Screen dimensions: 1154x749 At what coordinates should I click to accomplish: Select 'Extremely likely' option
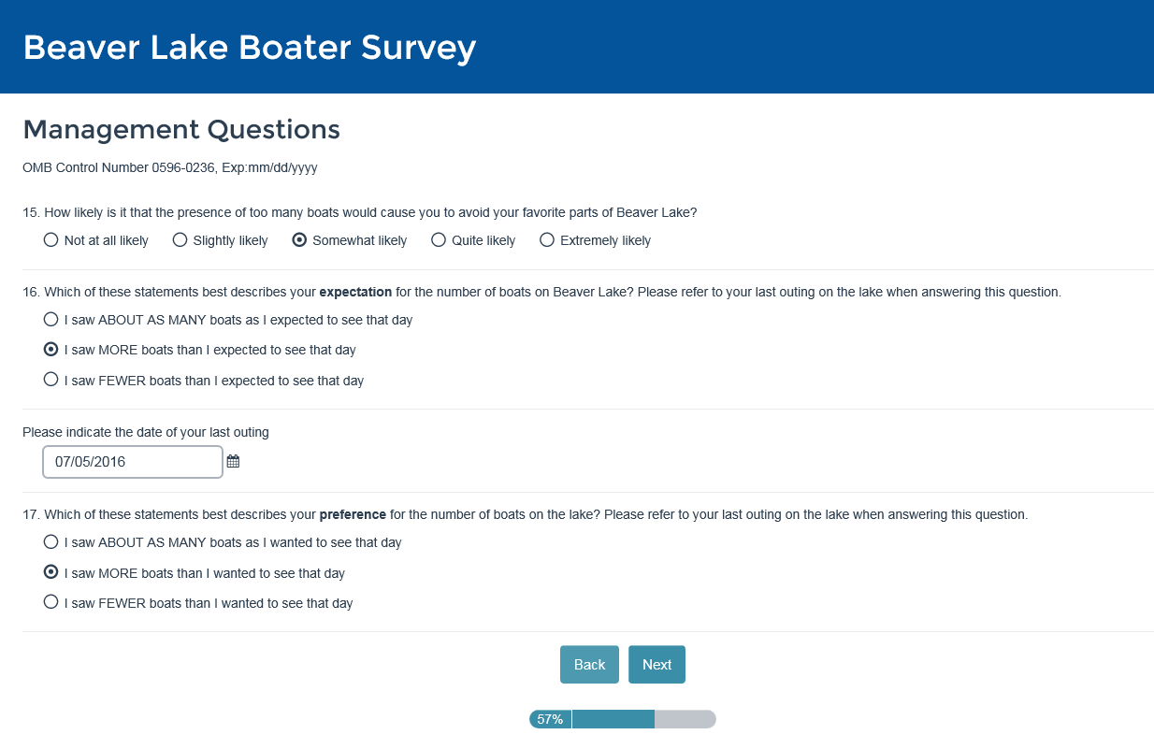tap(547, 240)
